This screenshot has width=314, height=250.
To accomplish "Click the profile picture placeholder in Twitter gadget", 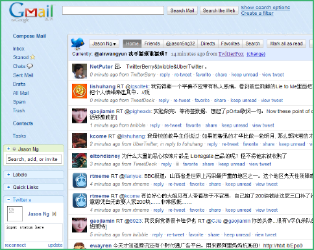I will (15, 214).
